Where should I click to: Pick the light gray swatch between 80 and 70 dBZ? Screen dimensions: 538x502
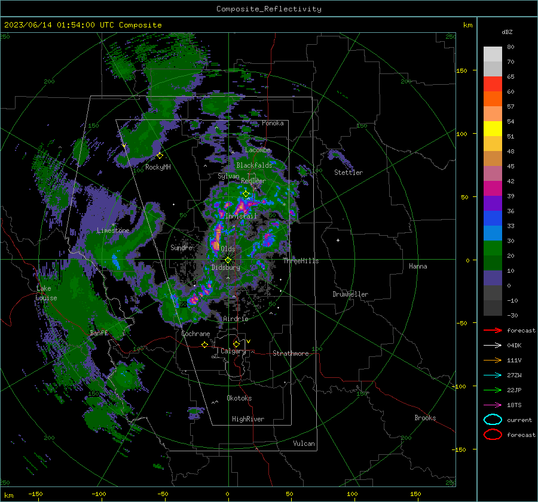coord(493,54)
